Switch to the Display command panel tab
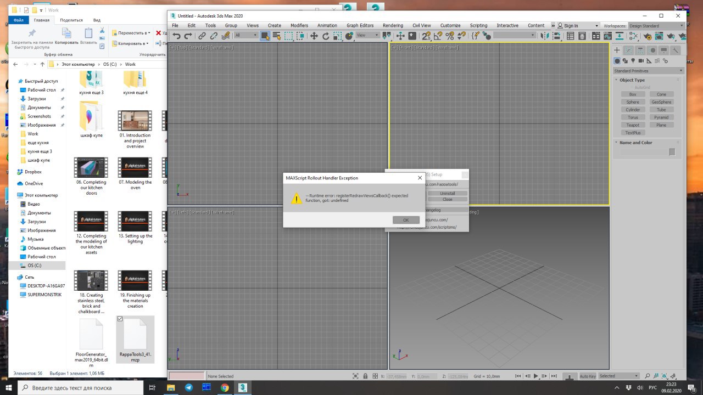 click(664, 50)
